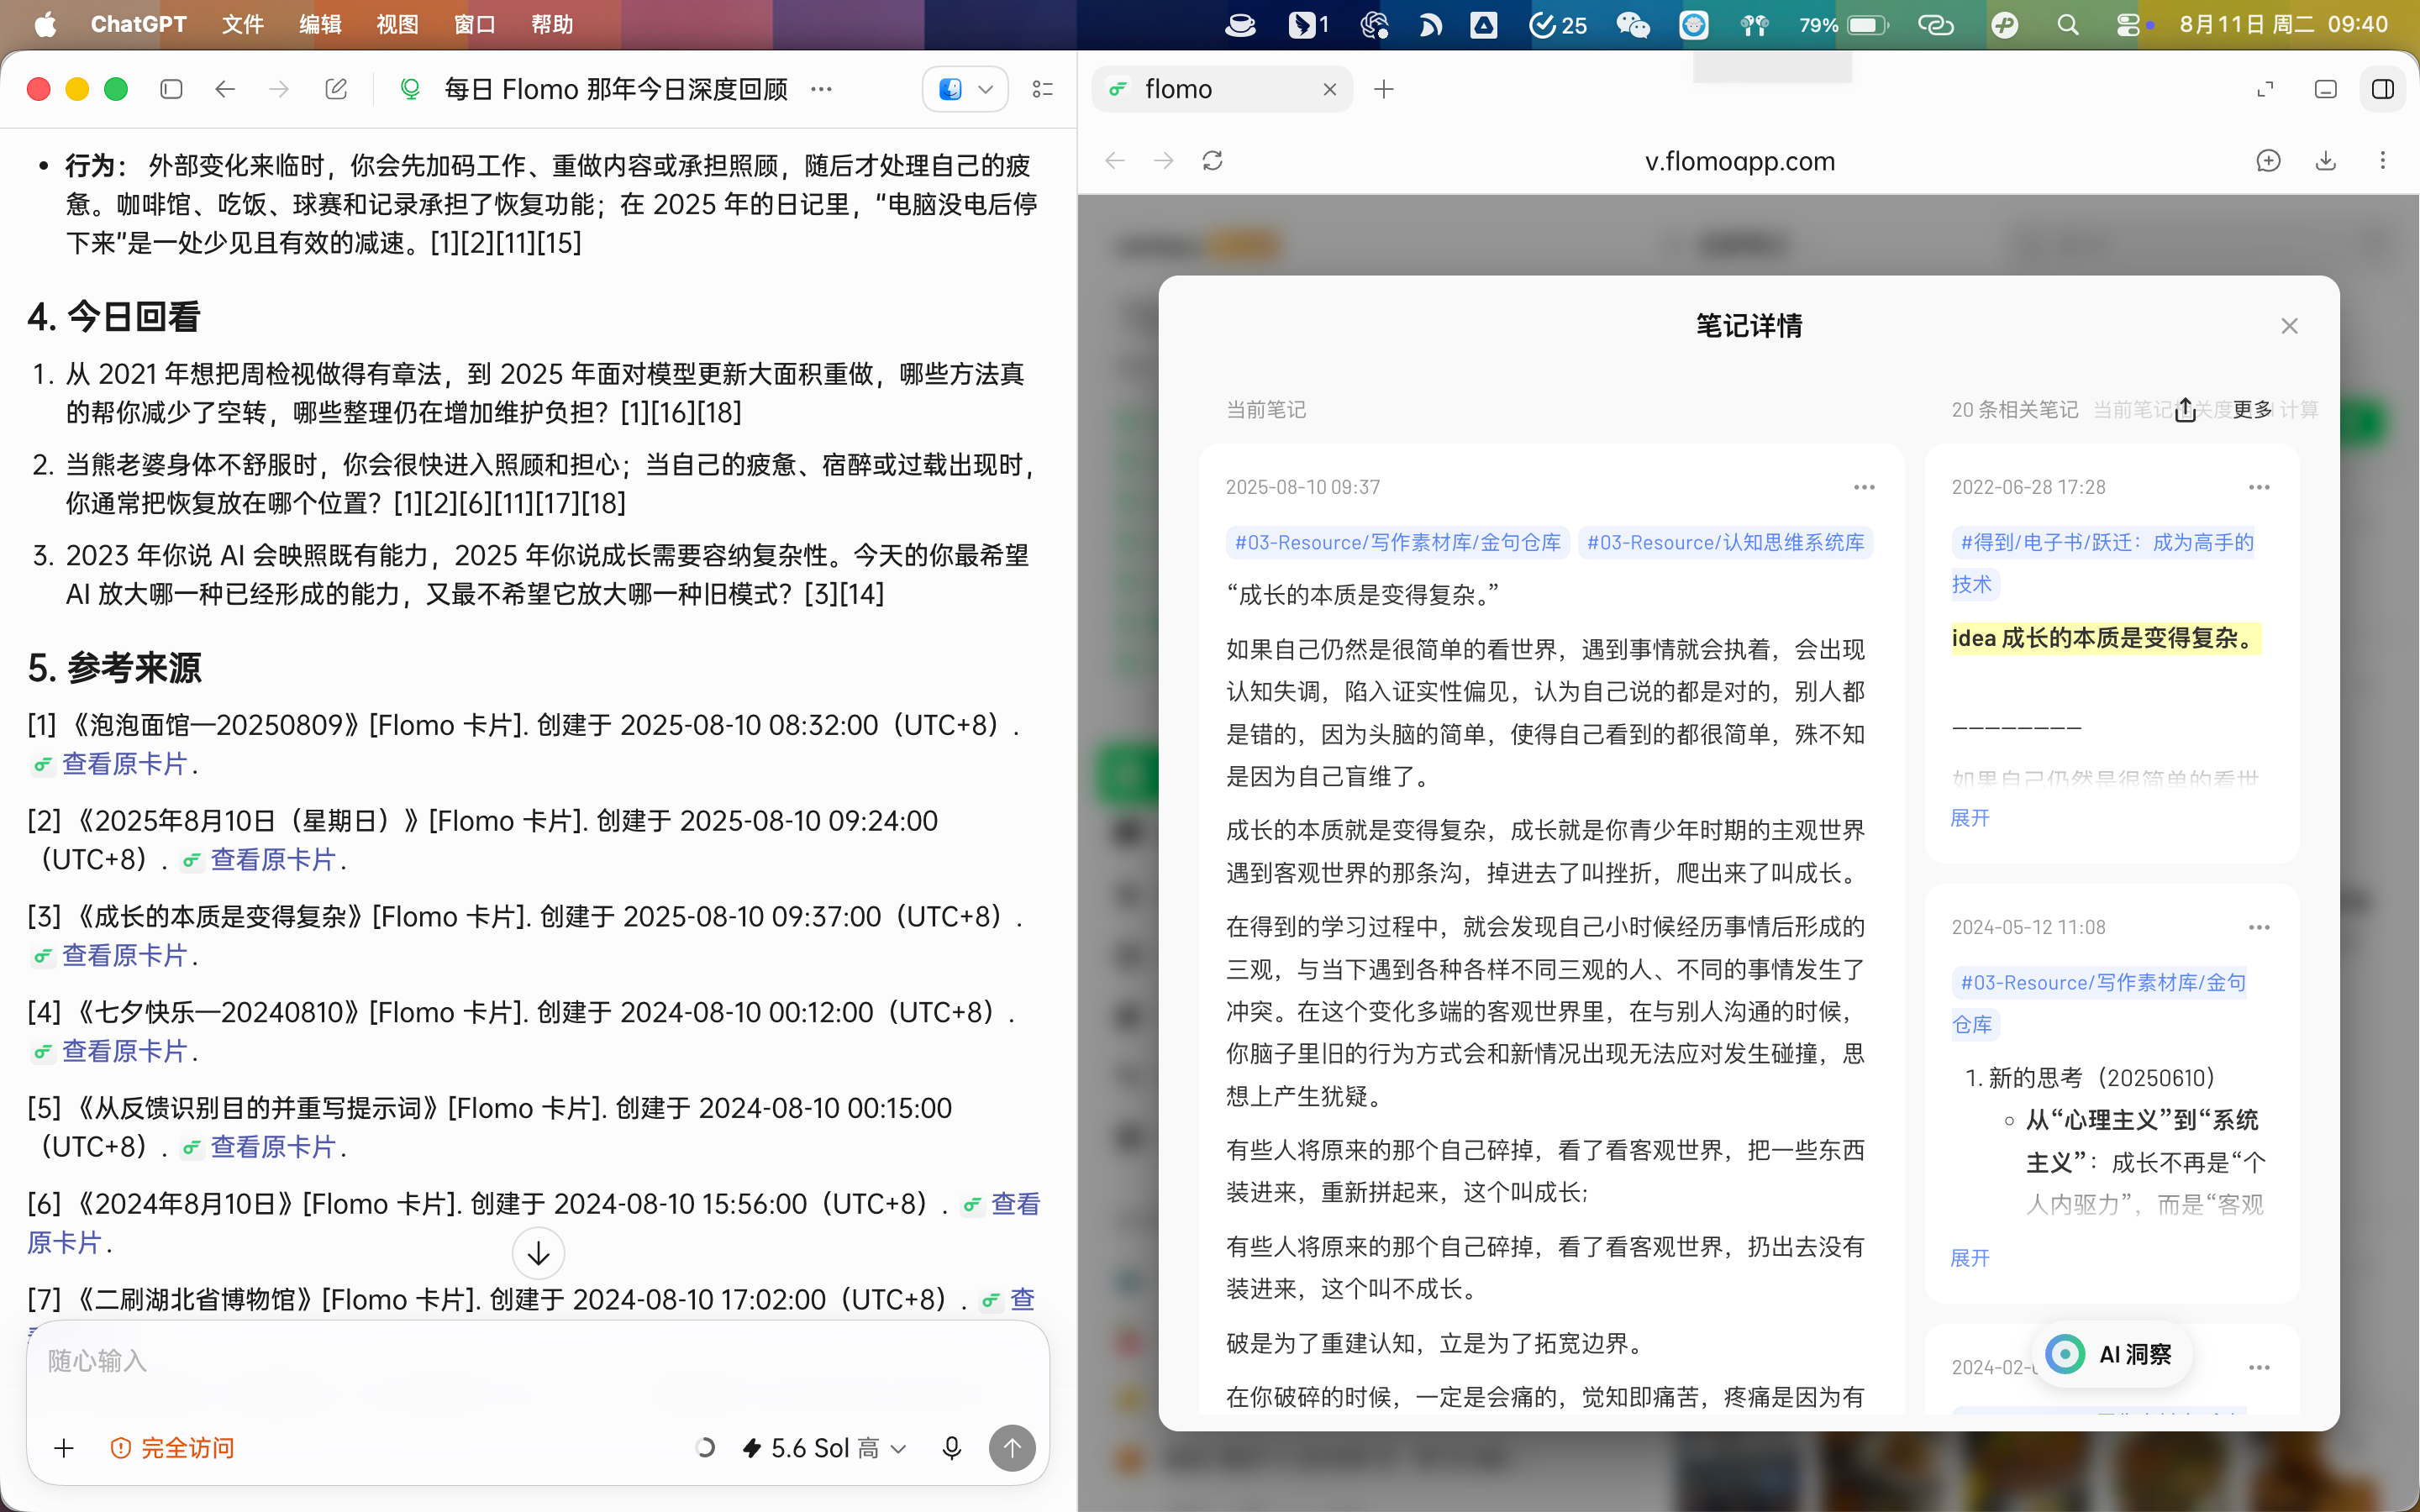Focus the 随心输入 message input field

pyautogui.click(x=538, y=1361)
